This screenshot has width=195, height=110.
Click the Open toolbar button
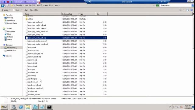pyautogui.click(x=16, y=10)
